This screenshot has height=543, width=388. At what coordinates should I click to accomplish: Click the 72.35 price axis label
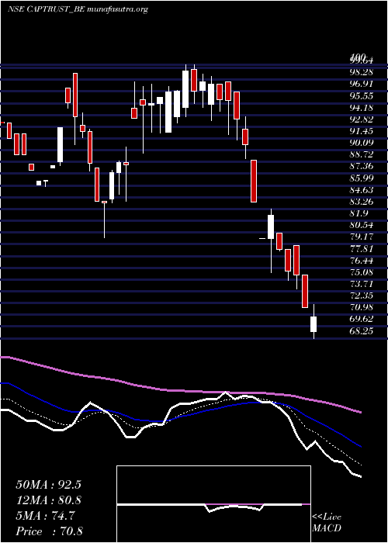(x=362, y=296)
